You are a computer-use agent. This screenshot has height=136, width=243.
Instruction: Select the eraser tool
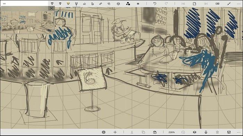tap(84, 3)
